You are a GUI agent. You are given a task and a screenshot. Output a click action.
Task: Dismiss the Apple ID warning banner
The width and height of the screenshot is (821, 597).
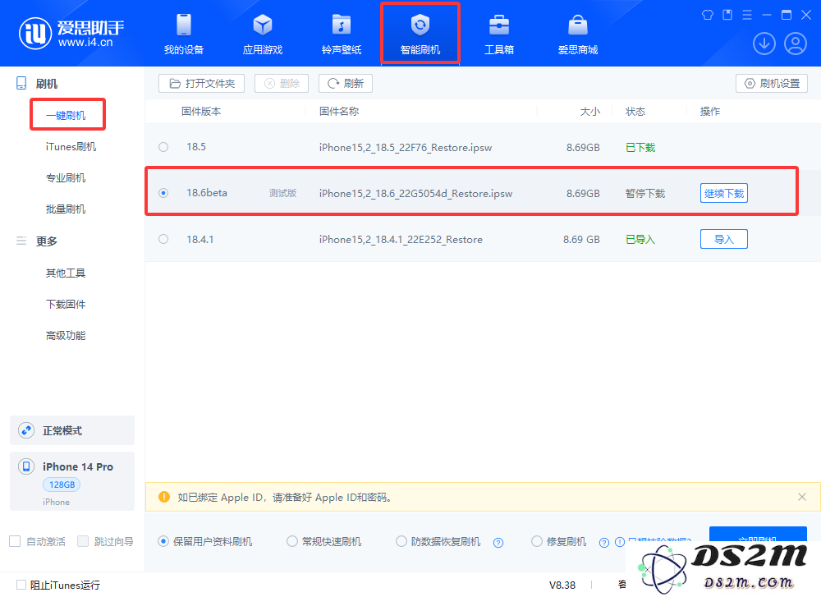tap(801, 497)
